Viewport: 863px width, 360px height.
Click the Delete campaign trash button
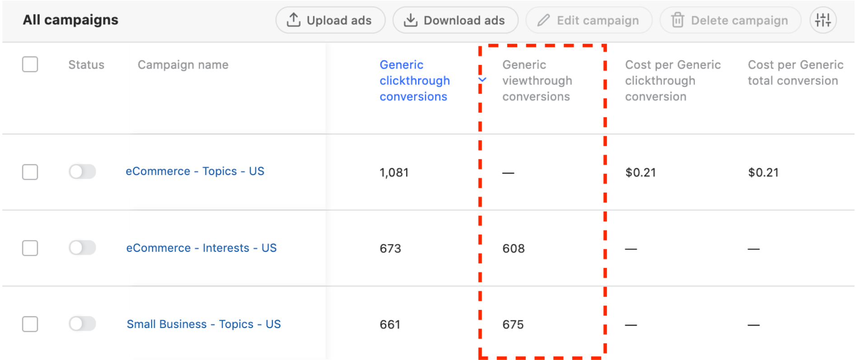[x=730, y=20]
